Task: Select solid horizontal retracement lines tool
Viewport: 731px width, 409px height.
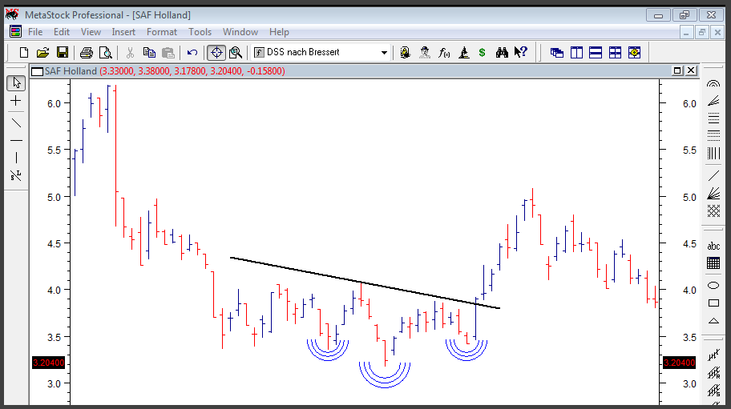Action: coord(713,118)
